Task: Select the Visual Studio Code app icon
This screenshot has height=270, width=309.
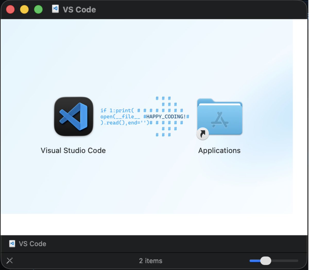Action: click(x=74, y=116)
